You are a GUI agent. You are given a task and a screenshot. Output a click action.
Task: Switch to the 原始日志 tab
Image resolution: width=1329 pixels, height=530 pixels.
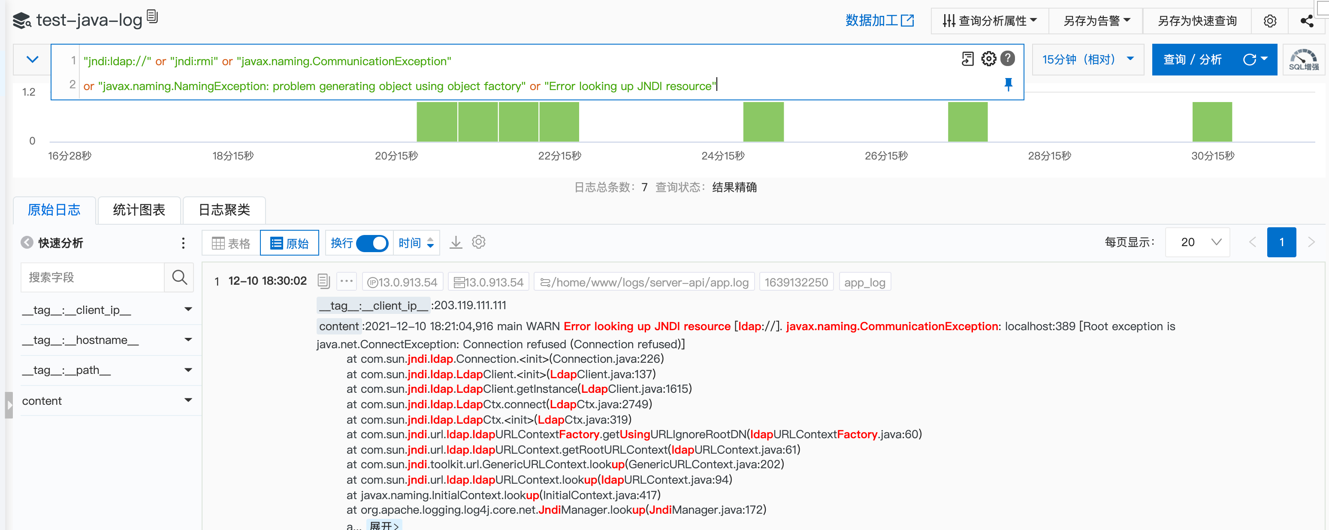click(54, 210)
